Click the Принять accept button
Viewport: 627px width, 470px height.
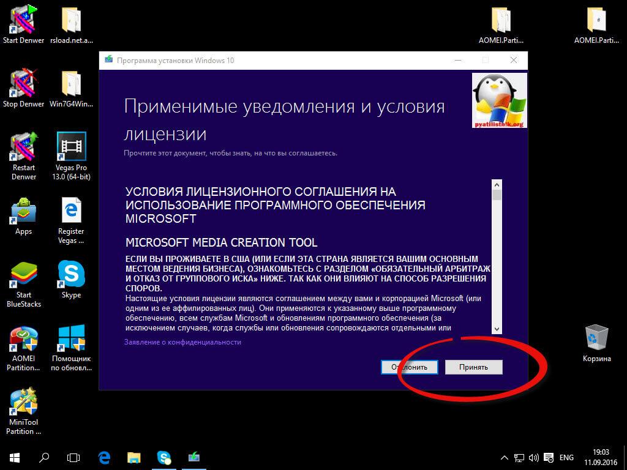point(473,367)
